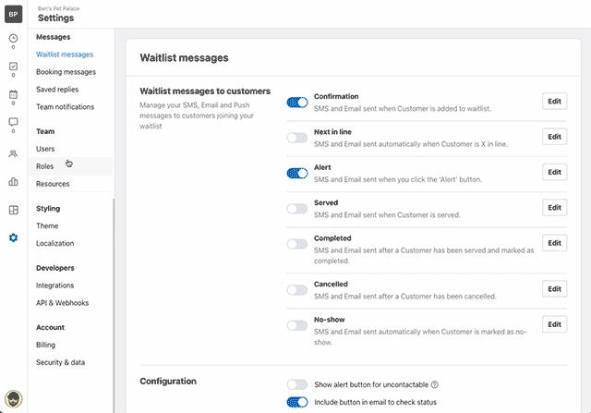This screenshot has width=591, height=413.
Task: Open the checkbox tasks icon in sidebar
Action: [x=13, y=67]
